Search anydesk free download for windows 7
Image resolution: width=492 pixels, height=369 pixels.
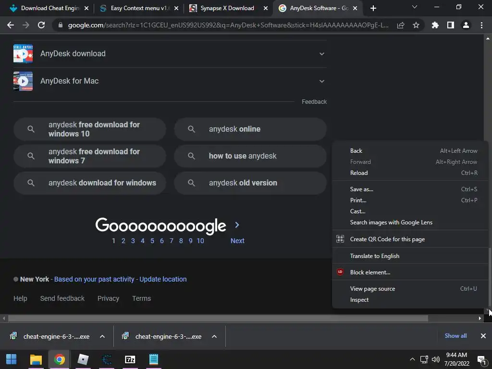point(90,156)
